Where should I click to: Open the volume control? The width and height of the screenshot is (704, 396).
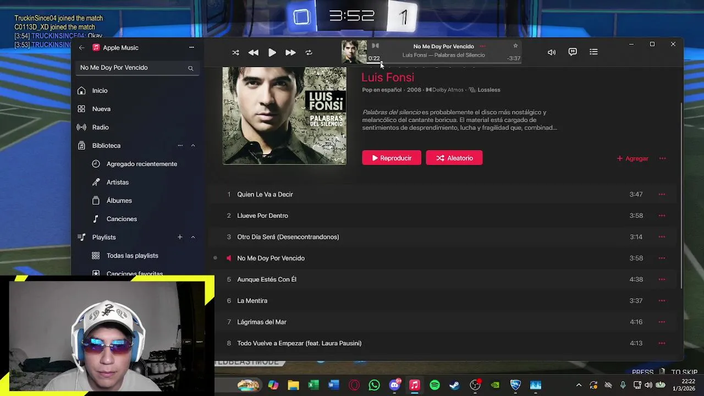(551, 52)
